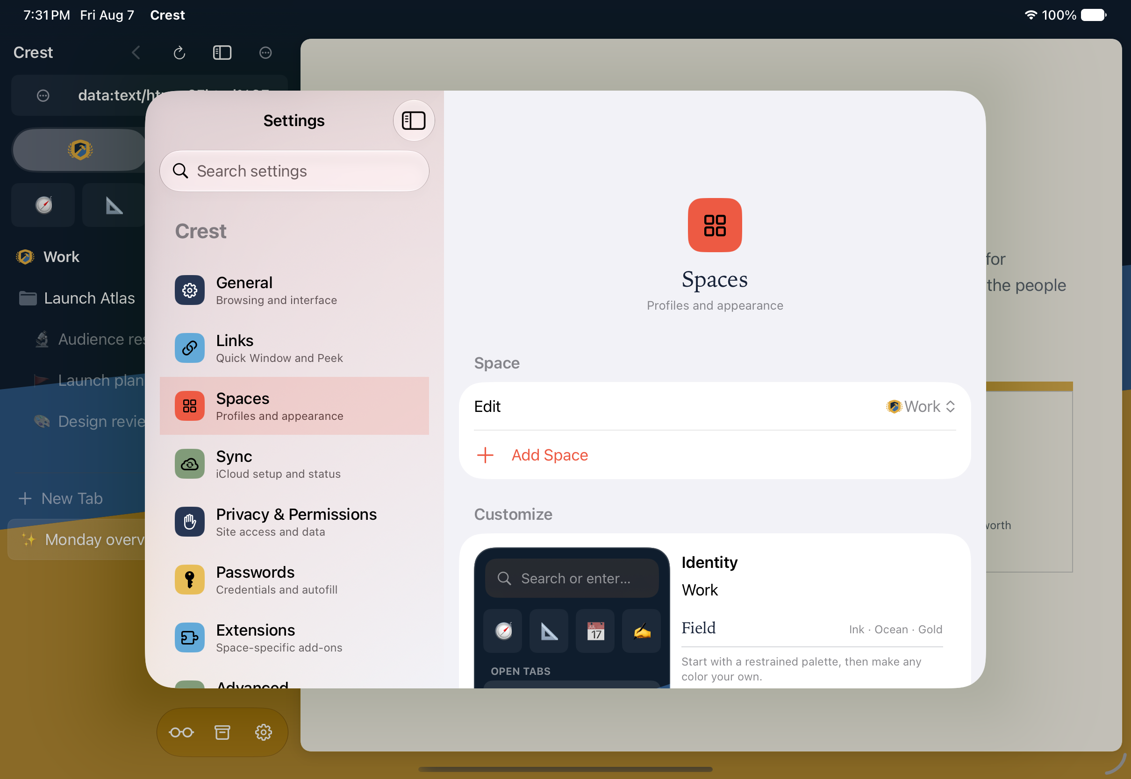
Task: Go back in Crest browser toolbar
Action: coord(136,53)
